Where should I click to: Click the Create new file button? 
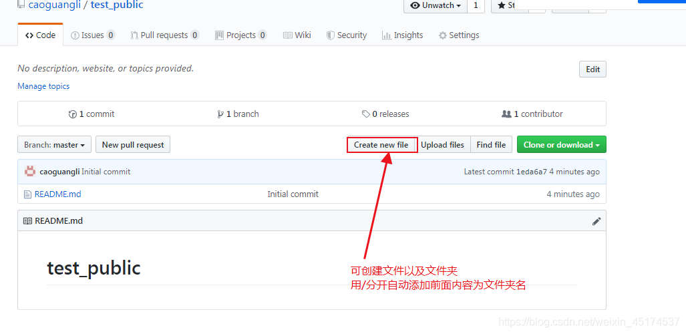(x=381, y=145)
